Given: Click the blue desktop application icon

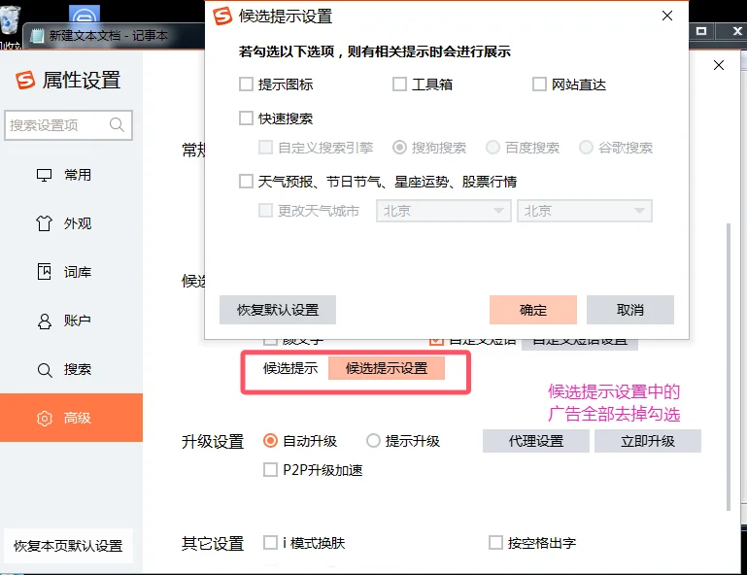Looking at the screenshot, I should click(x=85, y=15).
